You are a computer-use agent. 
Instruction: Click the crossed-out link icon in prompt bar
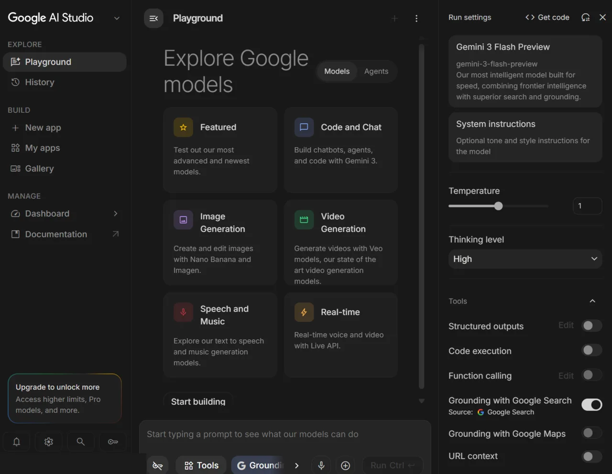click(x=157, y=465)
